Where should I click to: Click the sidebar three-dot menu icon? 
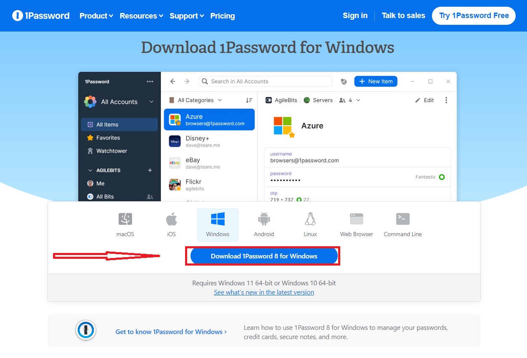[150, 82]
